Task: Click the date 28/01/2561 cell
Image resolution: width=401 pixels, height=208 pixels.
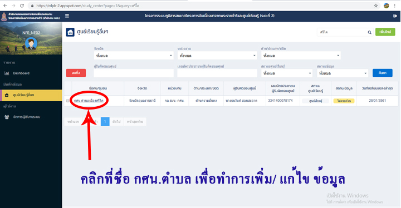Action: 378,101
